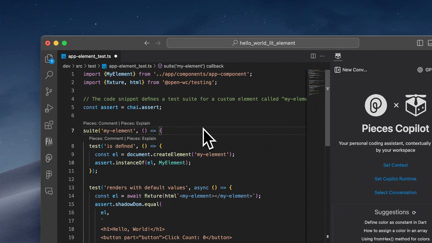Screen dimensions: 432x243
Task: Open the Source Control view
Action: (49, 91)
